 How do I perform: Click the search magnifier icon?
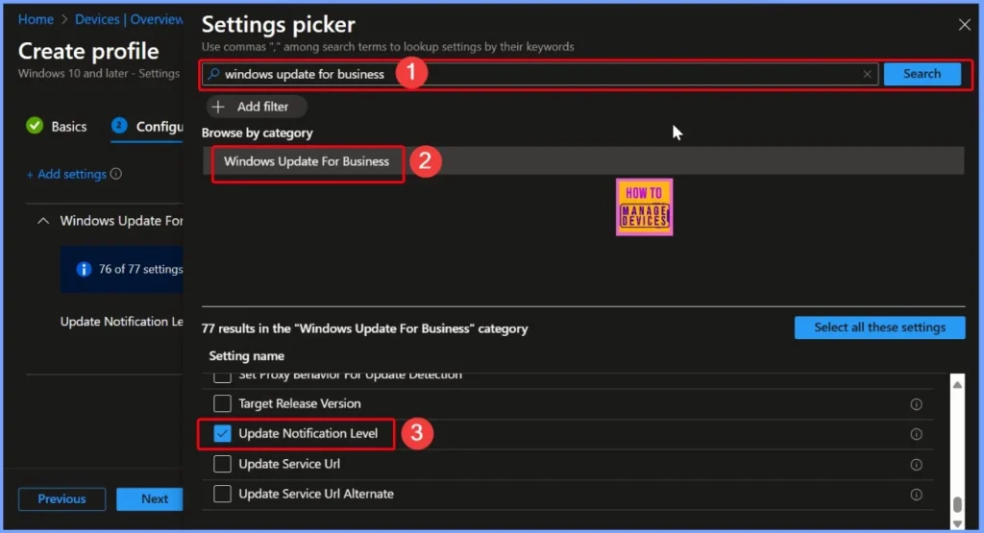(213, 74)
